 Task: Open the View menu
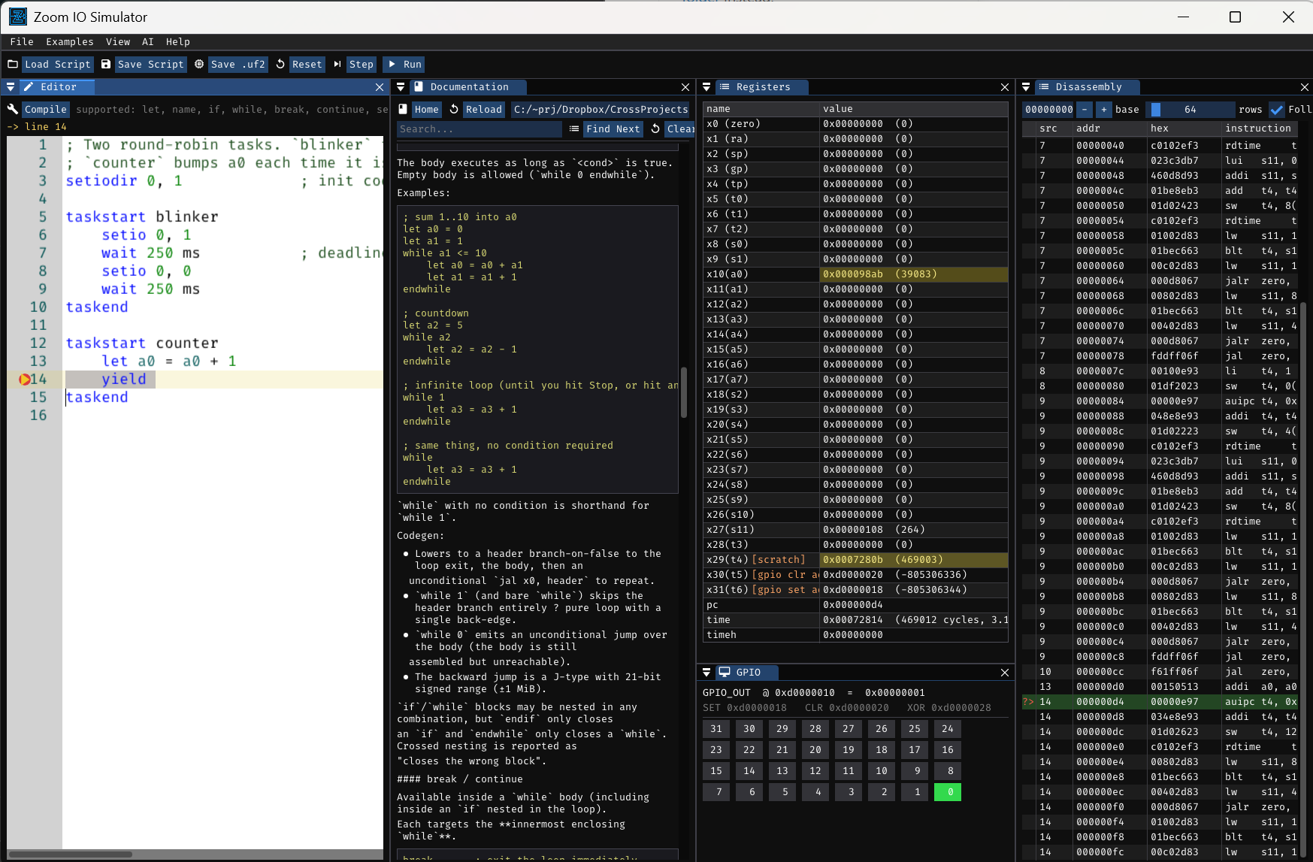tap(118, 42)
